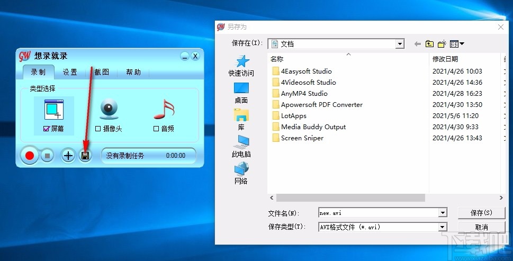513x261 pixels.
Task: Open the 帮助 tab
Action: point(133,73)
